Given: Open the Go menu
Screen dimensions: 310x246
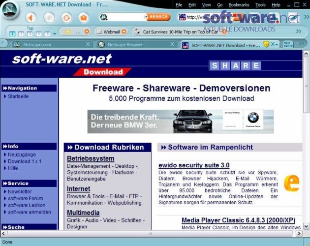Looking at the screenshot, I should [219, 5].
